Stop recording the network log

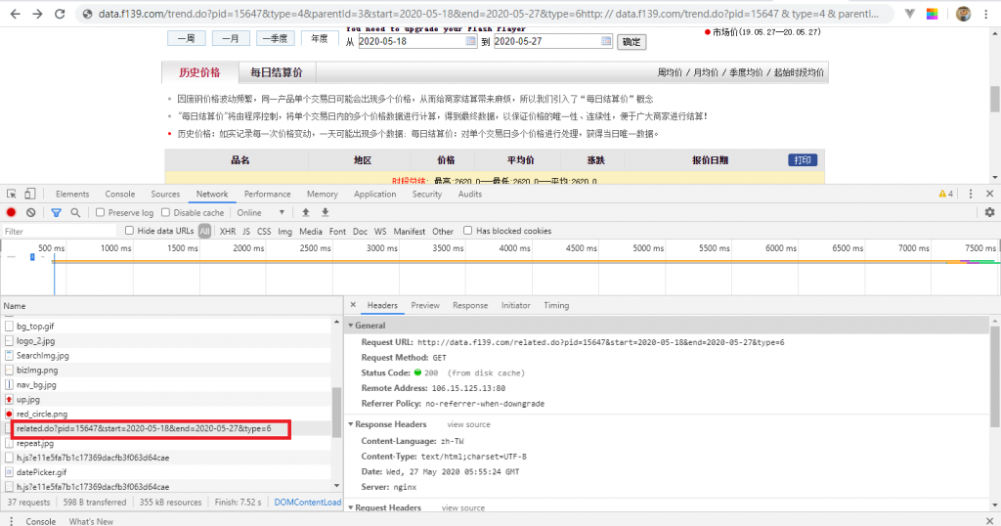11,212
